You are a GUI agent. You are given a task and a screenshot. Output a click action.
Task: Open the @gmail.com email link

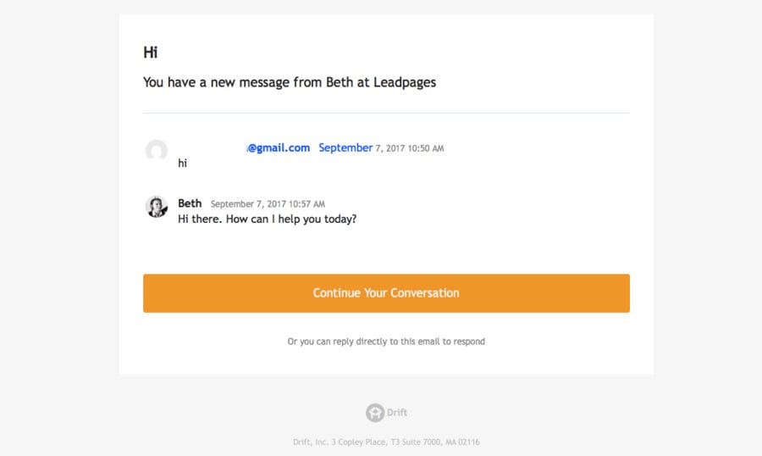279,147
